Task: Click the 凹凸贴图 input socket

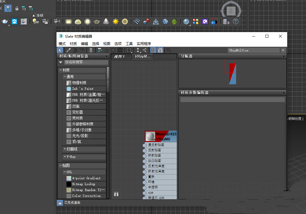Action: point(144,161)
